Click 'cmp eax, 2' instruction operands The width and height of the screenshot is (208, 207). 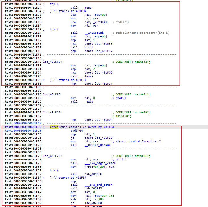click(90, 69)
